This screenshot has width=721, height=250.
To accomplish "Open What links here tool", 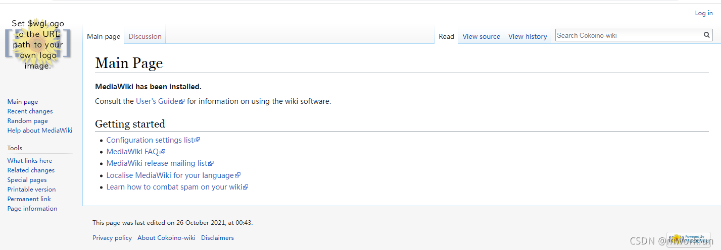I will click(x=30, y=161).
